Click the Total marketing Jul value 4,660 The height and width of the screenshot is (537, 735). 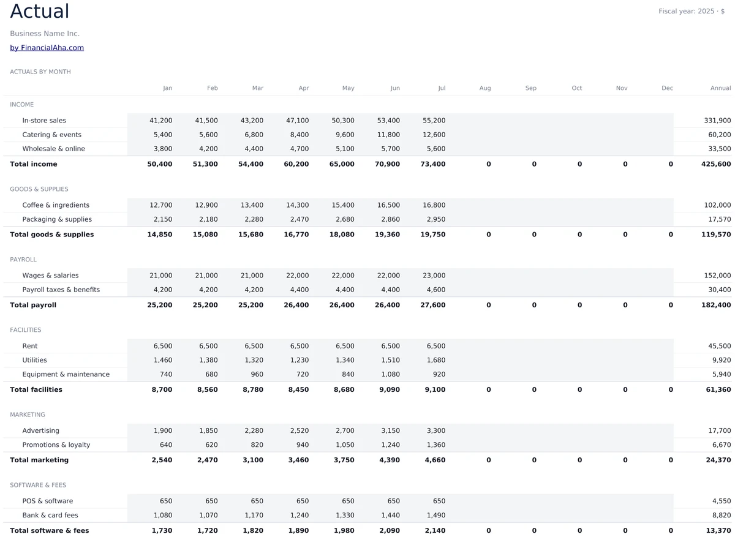click(435, 460)
